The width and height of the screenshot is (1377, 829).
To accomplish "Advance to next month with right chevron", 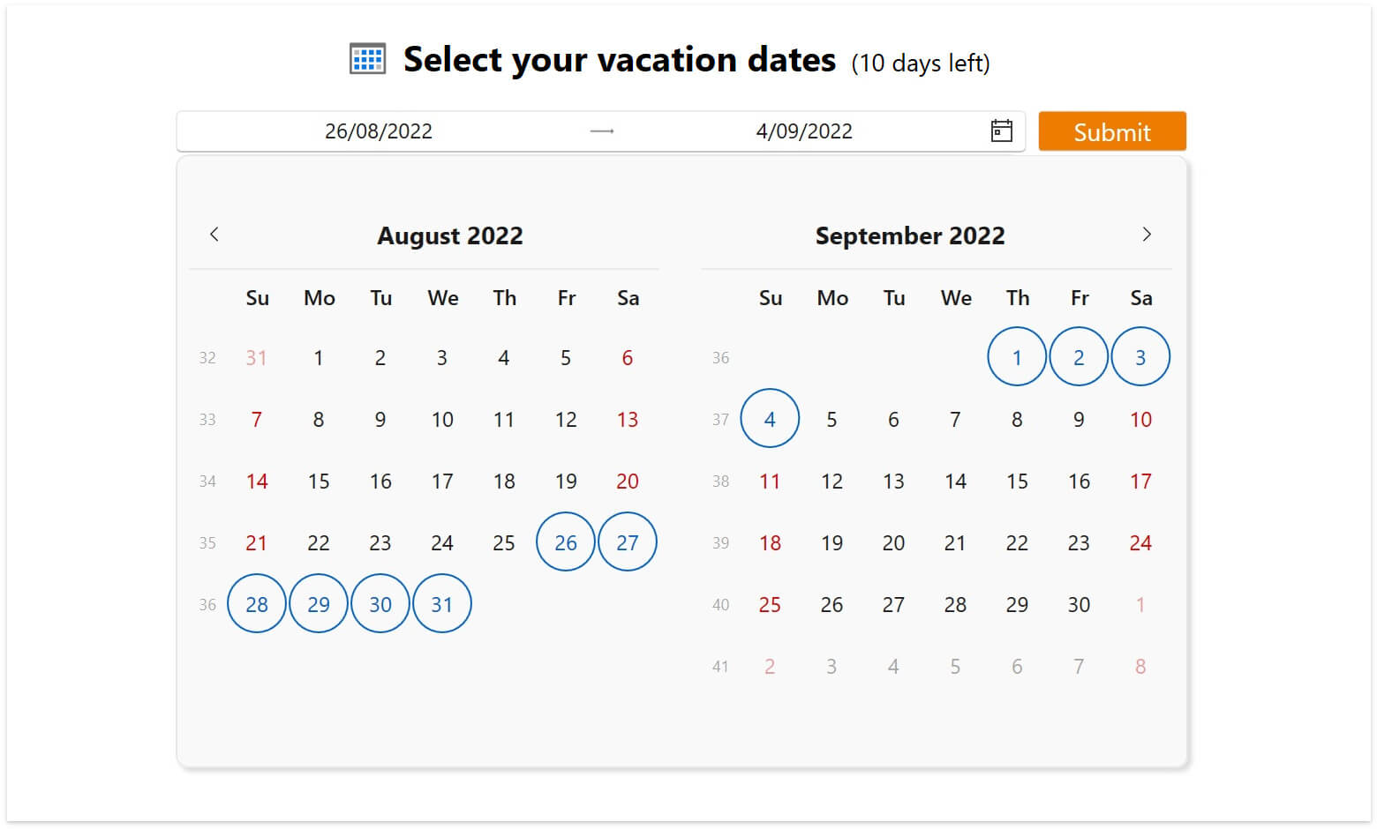I will coord(1147,235).
